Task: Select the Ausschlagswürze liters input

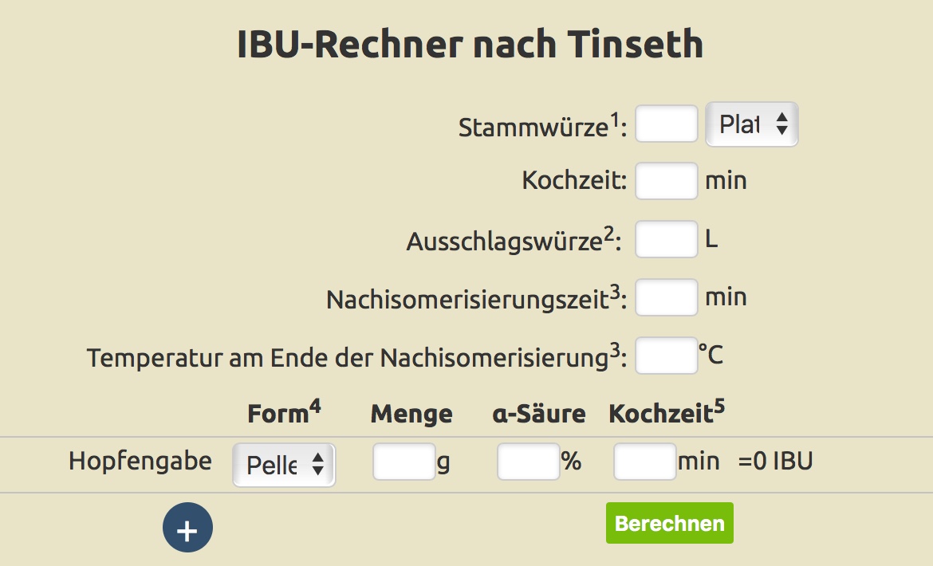Action: click(x=667, y=240)
